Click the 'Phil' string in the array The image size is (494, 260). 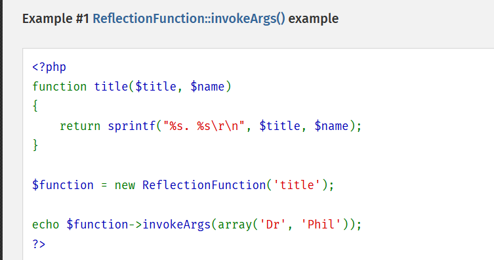321,225
